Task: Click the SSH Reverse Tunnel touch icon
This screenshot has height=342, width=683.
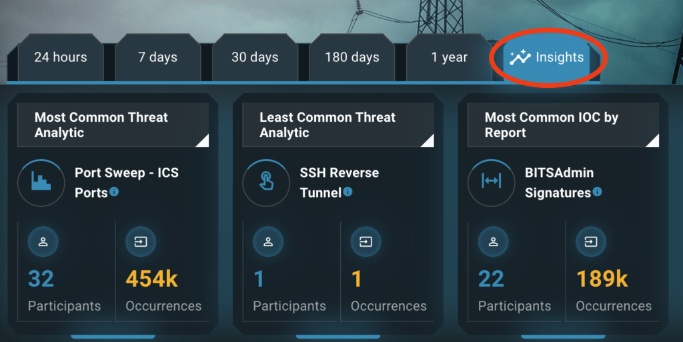Action: [x=266, y=182]
